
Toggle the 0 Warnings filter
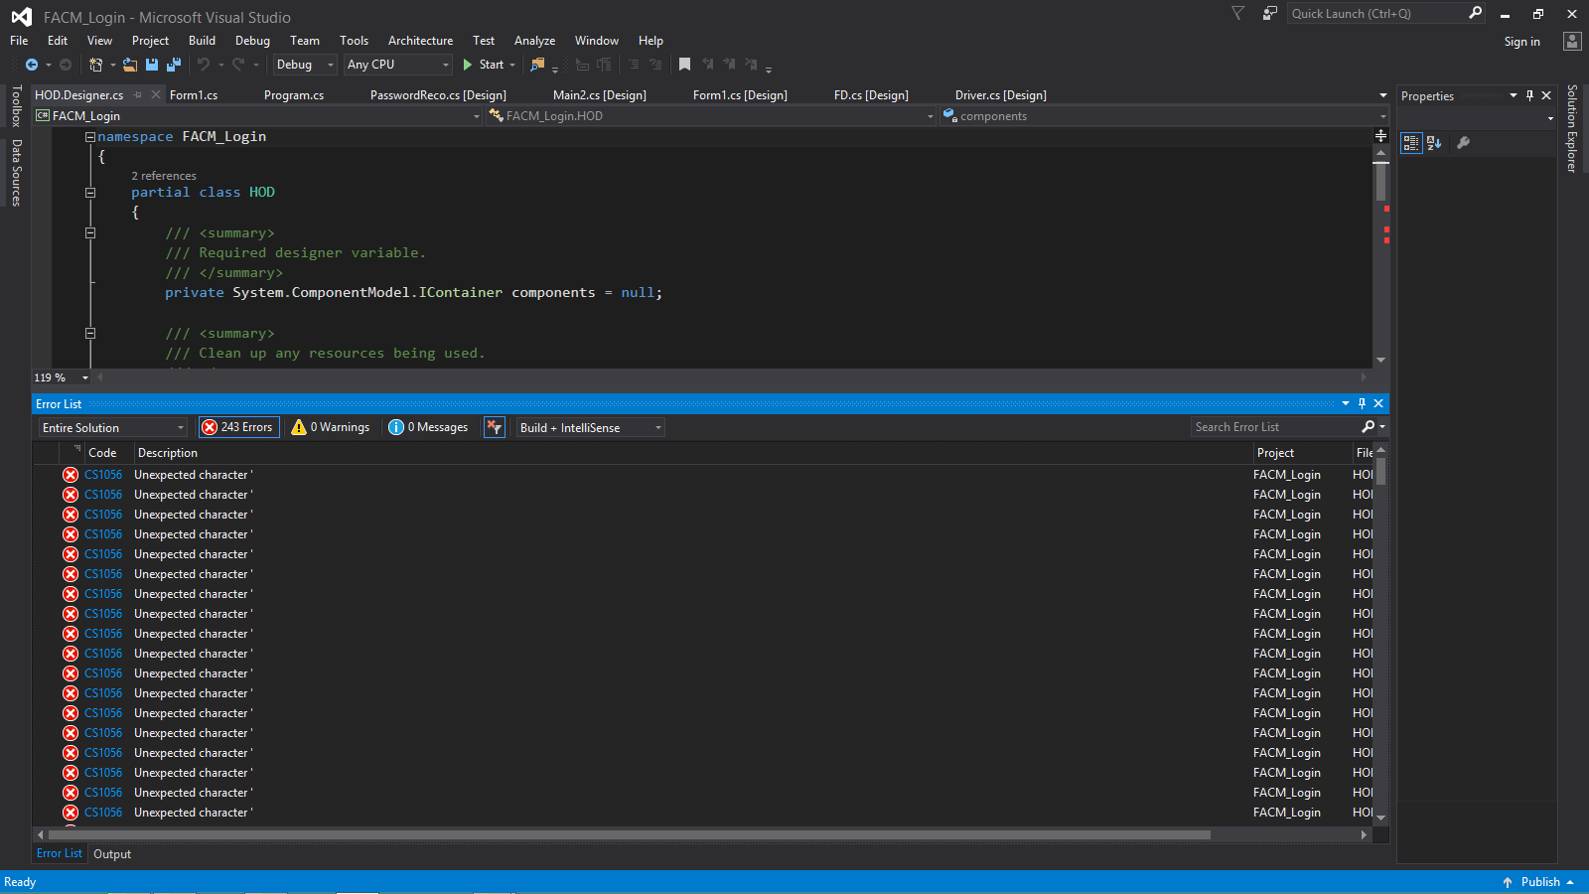coord(331,427)
